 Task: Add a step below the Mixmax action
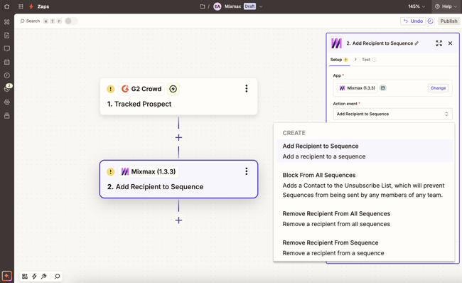[178, 220]
